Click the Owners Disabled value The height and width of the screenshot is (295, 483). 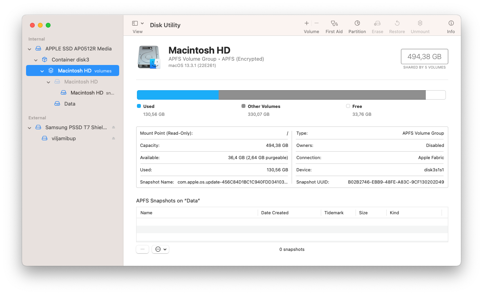(x=435, y=146)
